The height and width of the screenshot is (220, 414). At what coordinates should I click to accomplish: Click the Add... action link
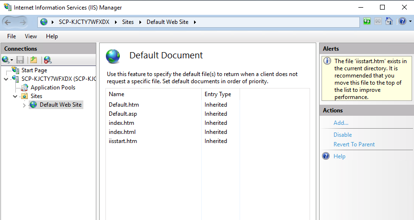(x=341, y=123)
